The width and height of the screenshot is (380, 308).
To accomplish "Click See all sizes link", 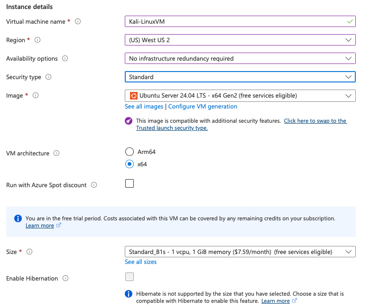I will 140,262.
